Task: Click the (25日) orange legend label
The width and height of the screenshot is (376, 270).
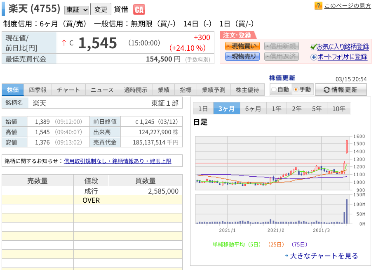Action: click(x=276, y=244)
